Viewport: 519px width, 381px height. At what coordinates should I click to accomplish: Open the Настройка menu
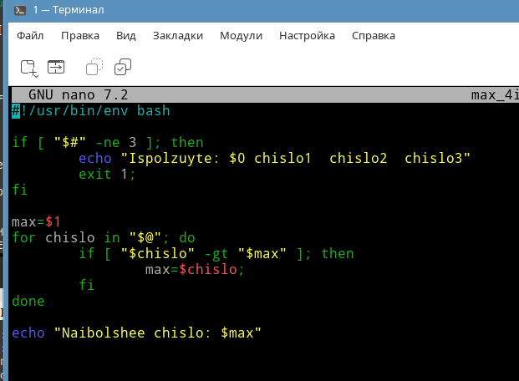pos(307,36)
